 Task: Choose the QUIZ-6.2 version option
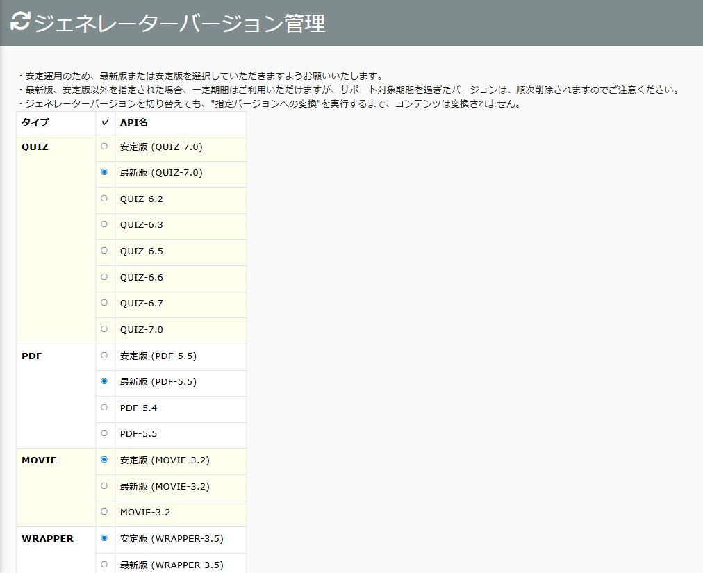[x=104, y=199]
